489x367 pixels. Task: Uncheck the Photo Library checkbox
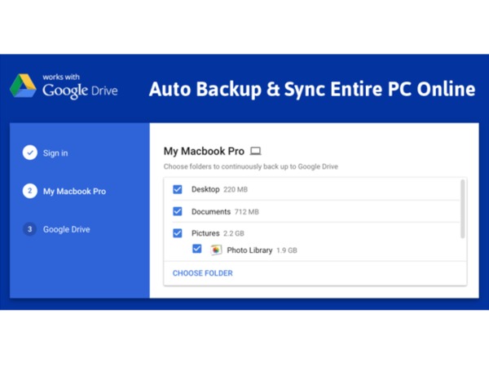point(196,250)
